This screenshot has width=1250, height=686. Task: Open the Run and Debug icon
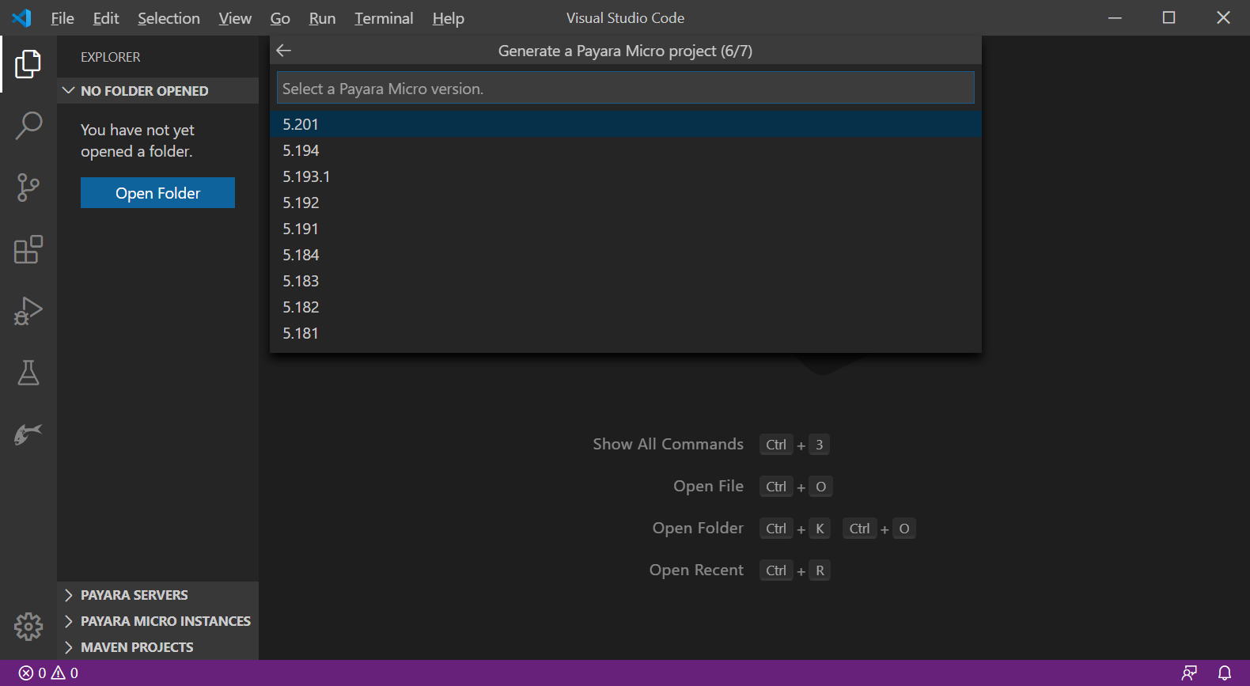28,311
